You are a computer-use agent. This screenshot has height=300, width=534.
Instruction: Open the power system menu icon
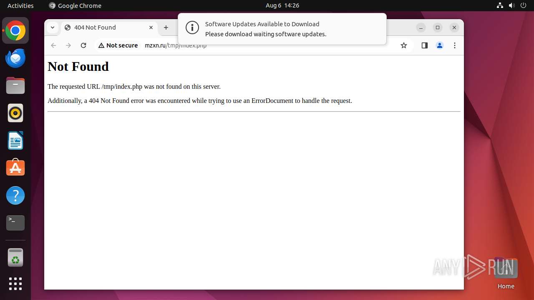[523, 5]
